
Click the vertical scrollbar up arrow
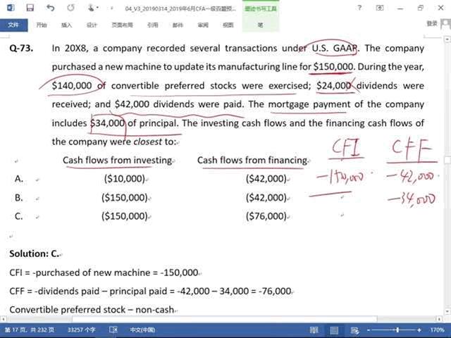click(447, 39)
